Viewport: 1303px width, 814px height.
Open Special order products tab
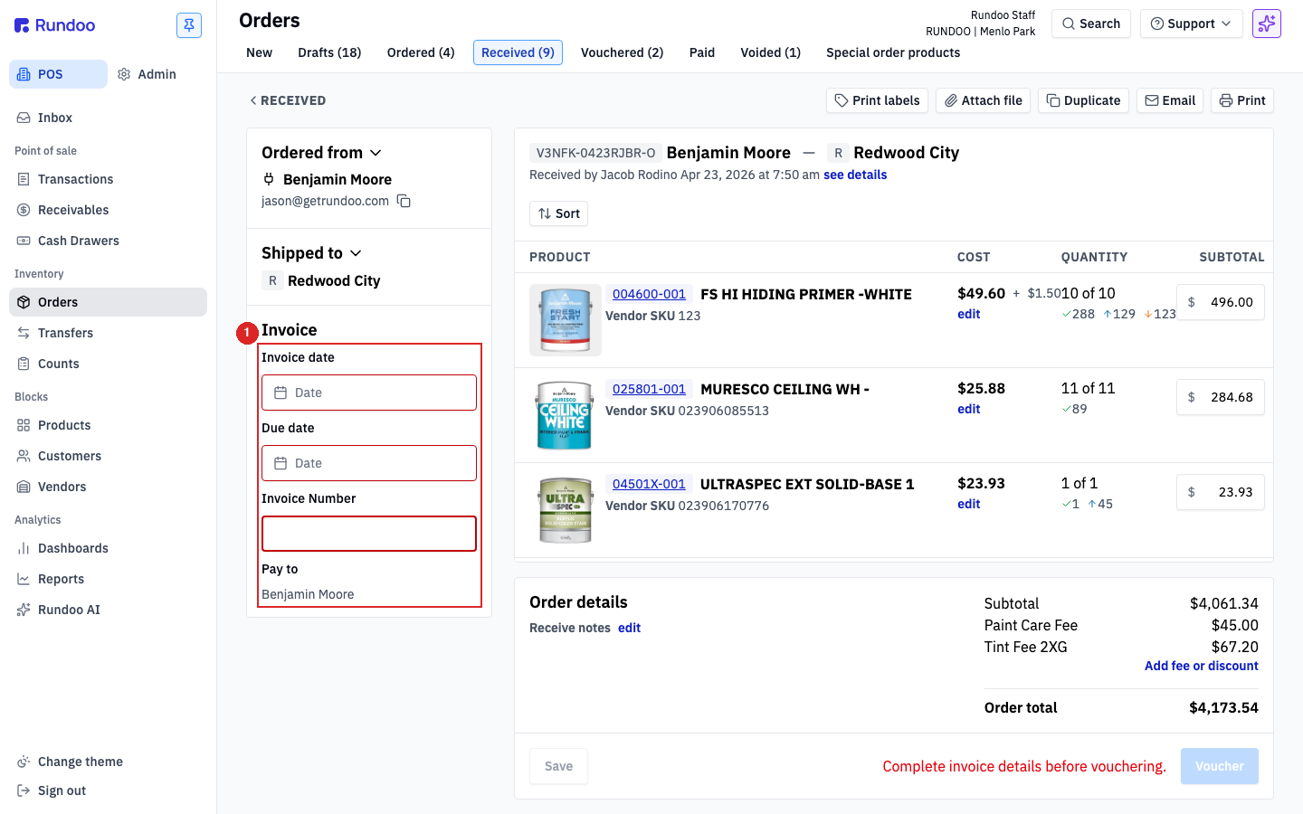893,52
